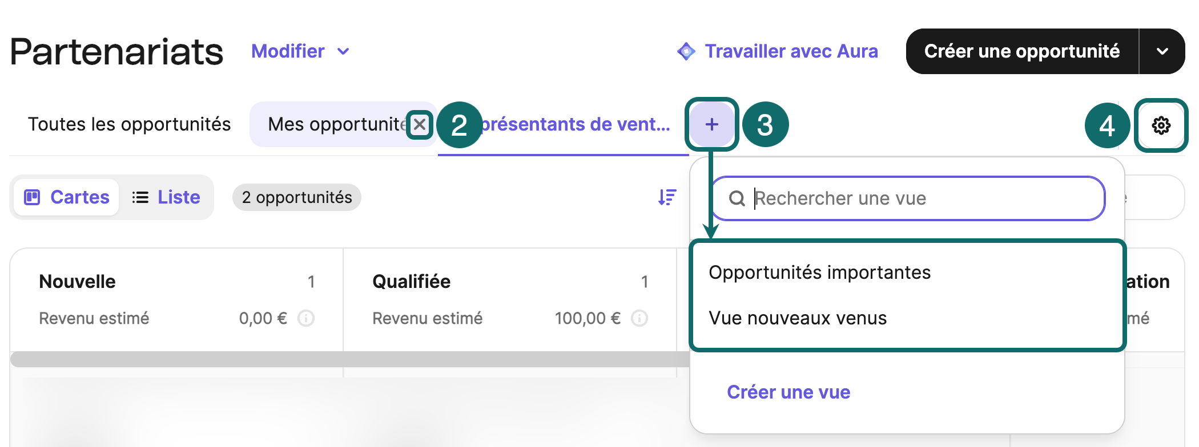Select Vue nouveaux venus view

point(798,318)
